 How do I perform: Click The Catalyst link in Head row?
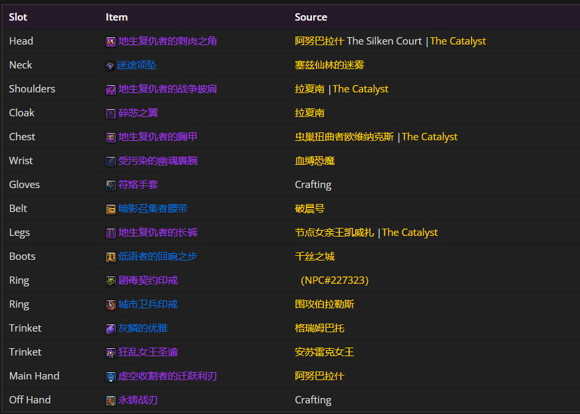coord(458,41)
